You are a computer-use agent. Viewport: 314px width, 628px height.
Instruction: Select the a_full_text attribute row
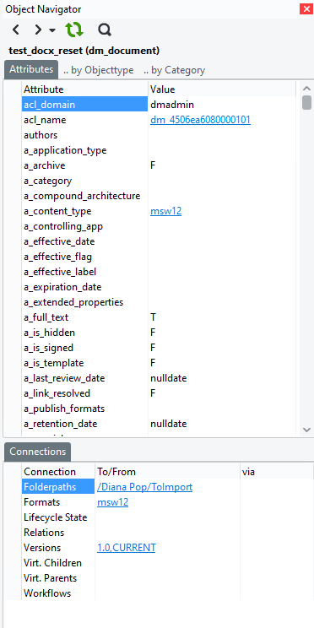pyautogui.click(x=159, y=317)
